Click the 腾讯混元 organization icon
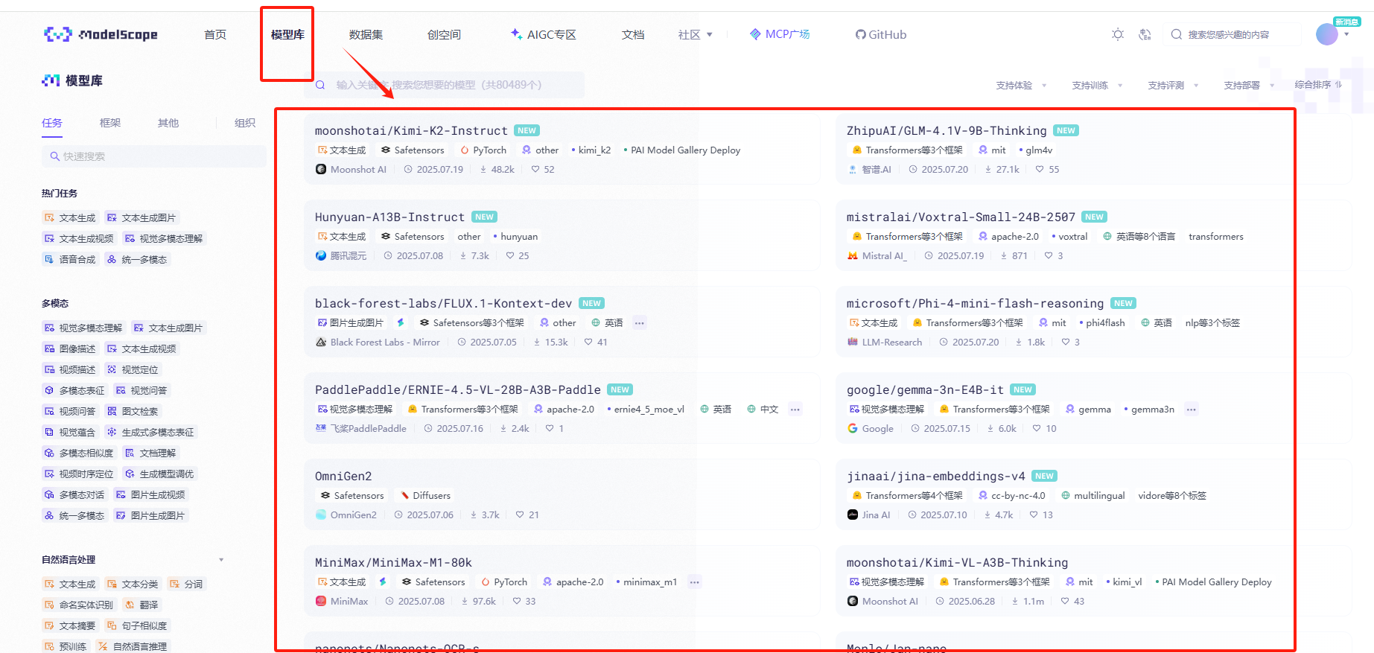This screenshot has height=653, width=1374. (x=321, y=255)
